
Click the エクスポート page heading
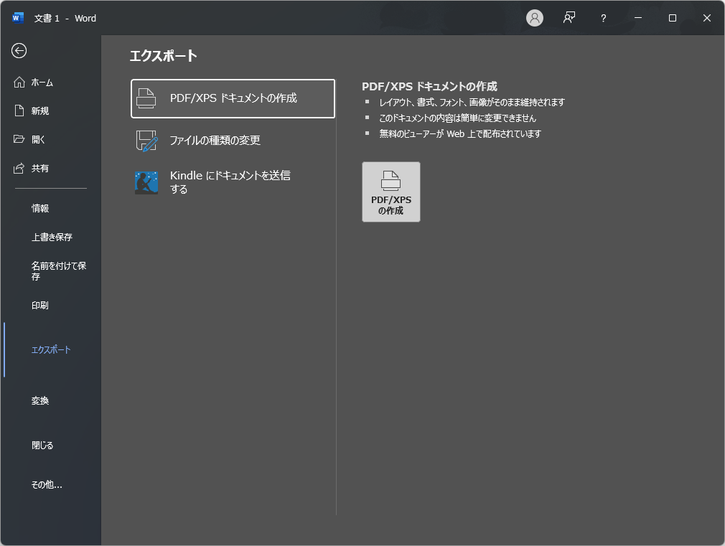coord(163,56)
